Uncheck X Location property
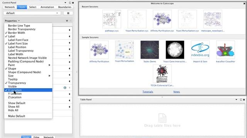Screen dimensions: 247x138 [28, 90]
